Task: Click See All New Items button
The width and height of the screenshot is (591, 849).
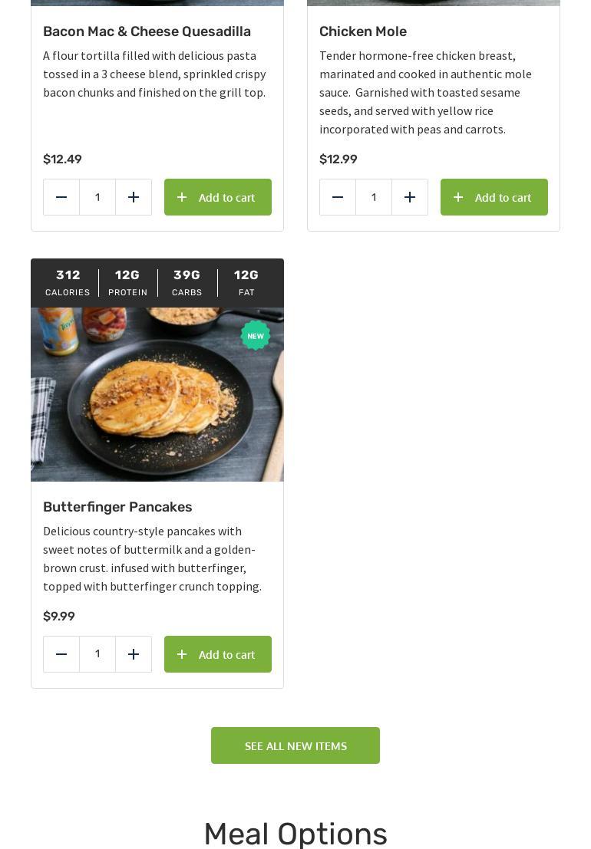Action: pyautogui.click(x=295, y=745)
